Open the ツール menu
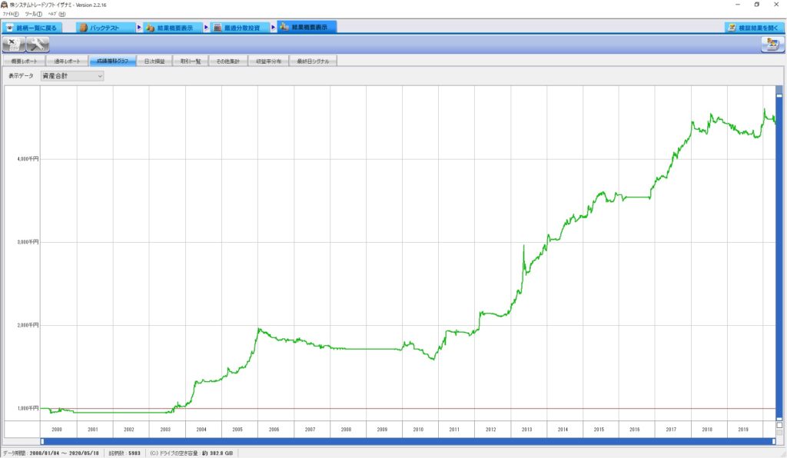The width and height of the screenshot is (787, 458). (x=33, y=14)
